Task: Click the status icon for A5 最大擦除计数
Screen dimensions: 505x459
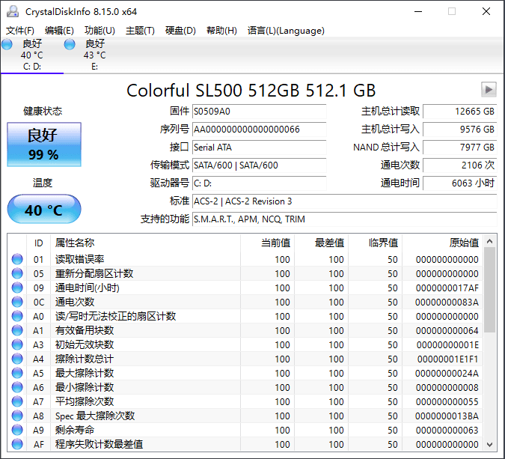Action: tap(17, 373)
